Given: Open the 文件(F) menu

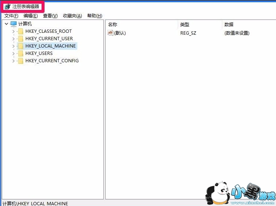Looking at the screenshot, I should 11,16.
